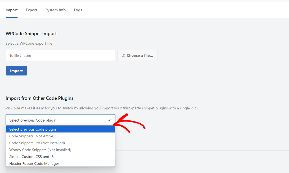Open the Select previous Code plugin dropdown
Viewport: 289px width, 173px height.
[x=60, y=120]
